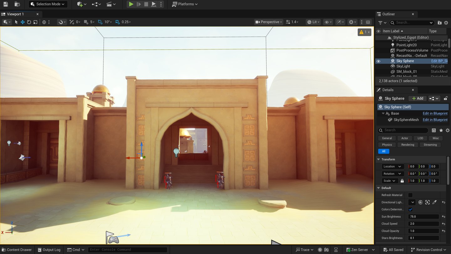Screen dimensions: 451x254
Task: Open the Blueprints toolbar dropdown
Action: [x=96, y=4]
